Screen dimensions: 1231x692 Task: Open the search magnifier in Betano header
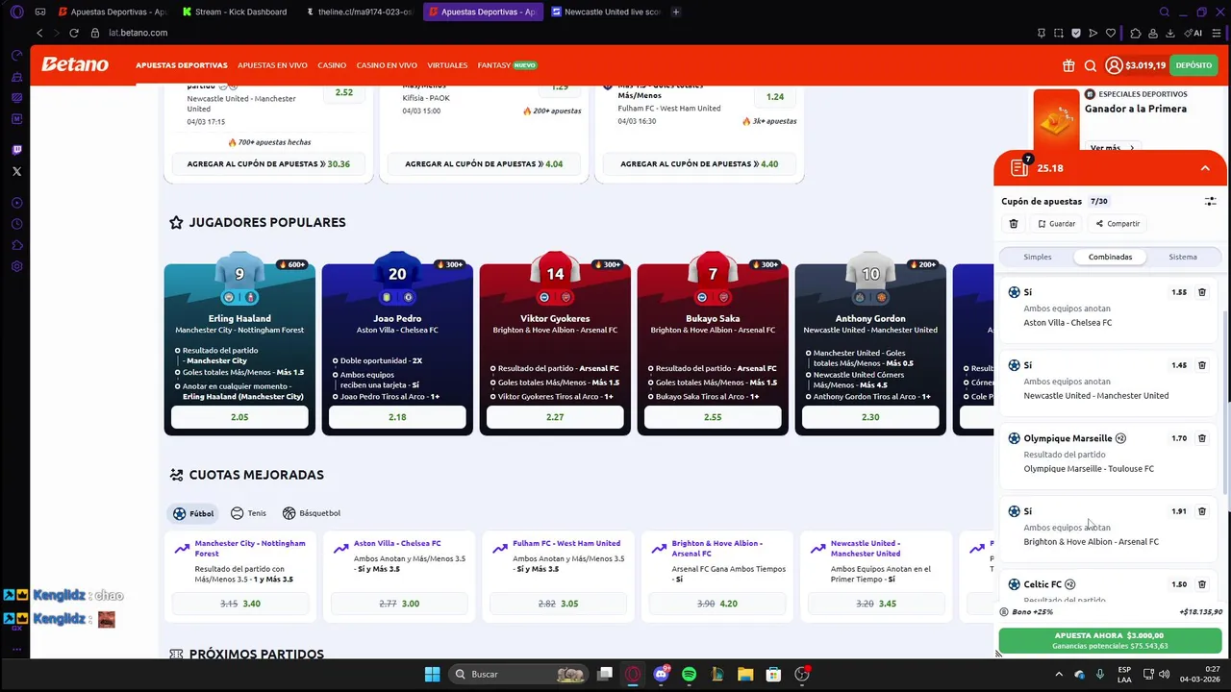pos(1091,65)
